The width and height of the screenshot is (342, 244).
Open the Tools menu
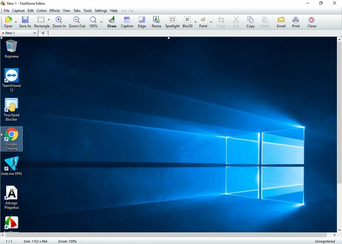click(x=88, y=11)
